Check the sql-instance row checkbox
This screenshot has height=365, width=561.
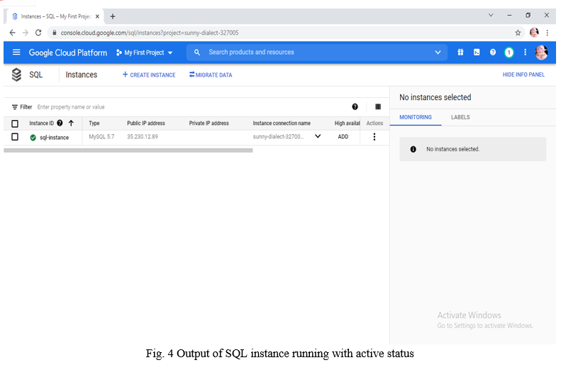click(x=15, y=137)
